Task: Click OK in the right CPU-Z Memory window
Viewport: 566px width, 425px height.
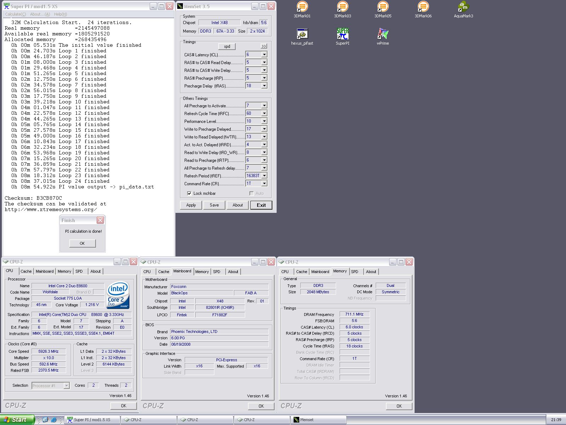Action: click(399, 406)
